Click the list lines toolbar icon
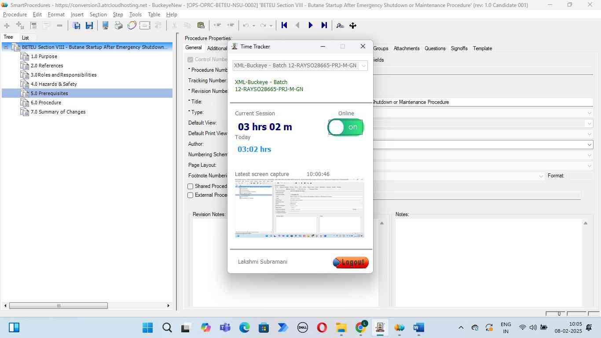The image size is (601, 338). point(33,26)
